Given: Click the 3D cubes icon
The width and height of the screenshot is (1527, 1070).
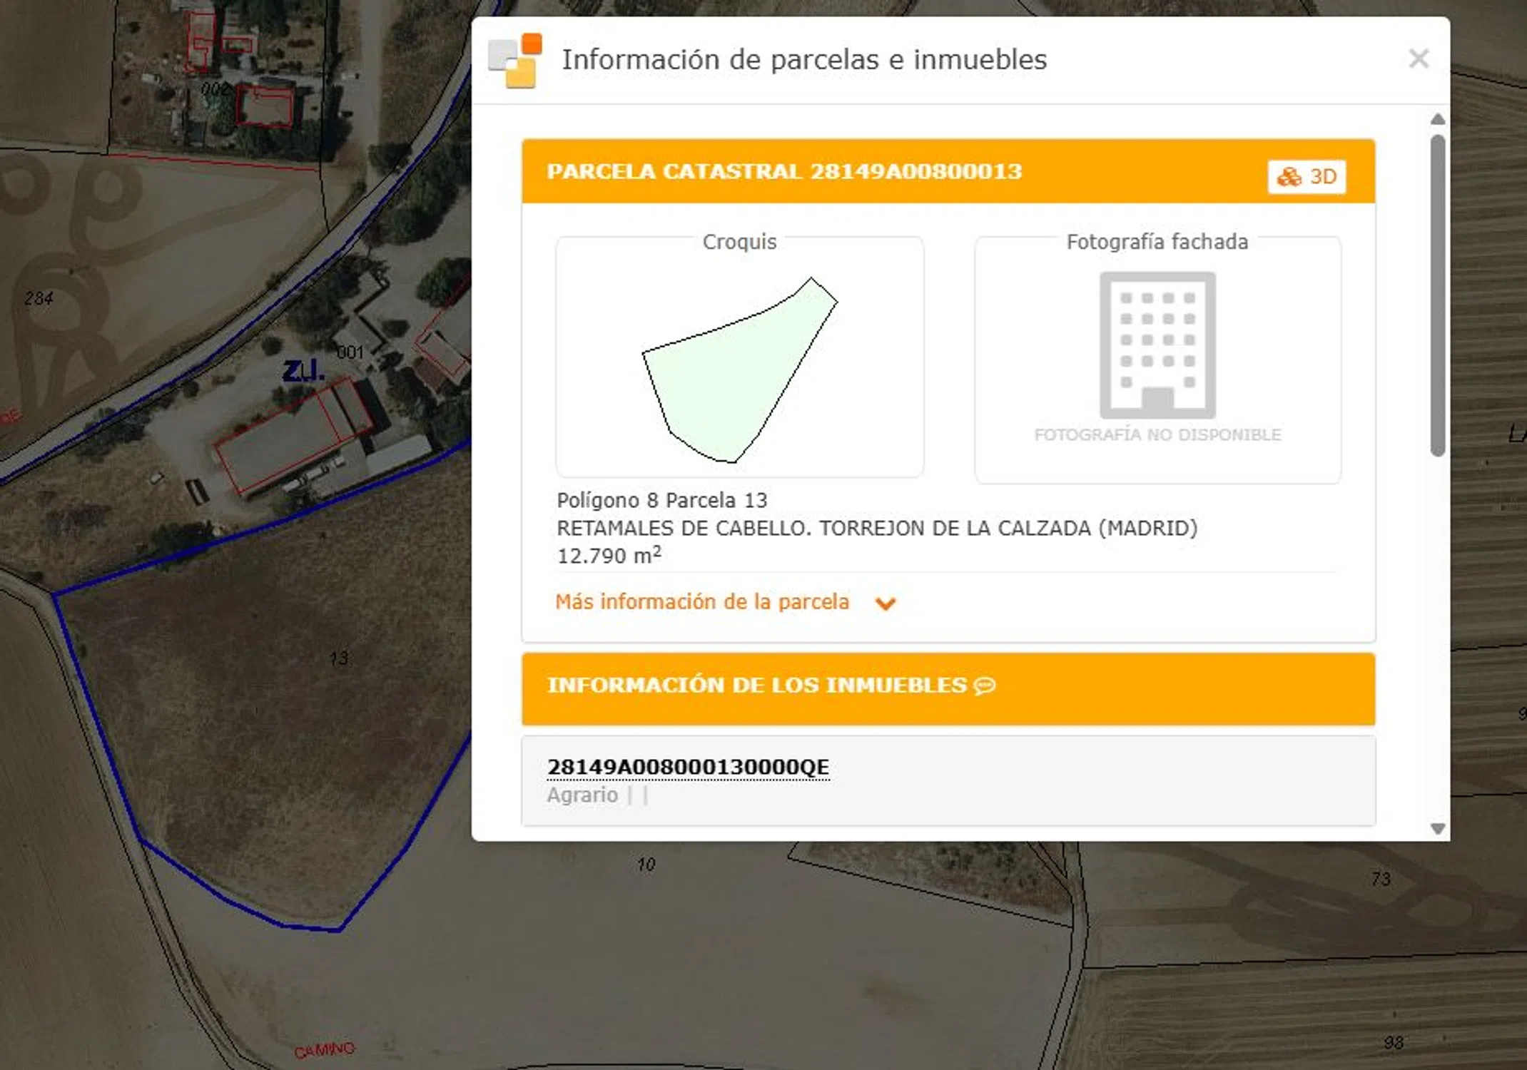Looking at the screenshot, I should [1289, 176].
